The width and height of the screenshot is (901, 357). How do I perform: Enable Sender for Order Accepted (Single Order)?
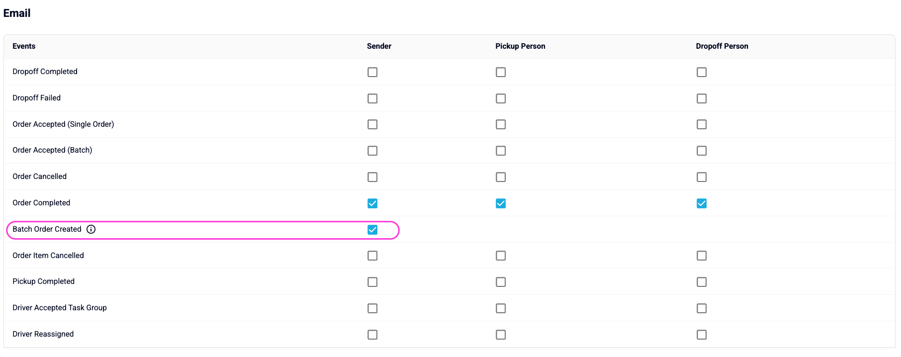point(372,124)
